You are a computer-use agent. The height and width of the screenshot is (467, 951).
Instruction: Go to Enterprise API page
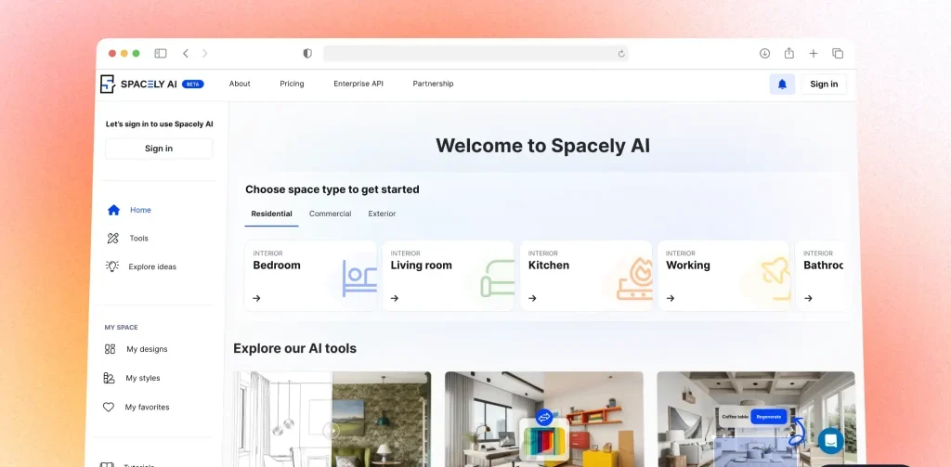coord(358,84)
